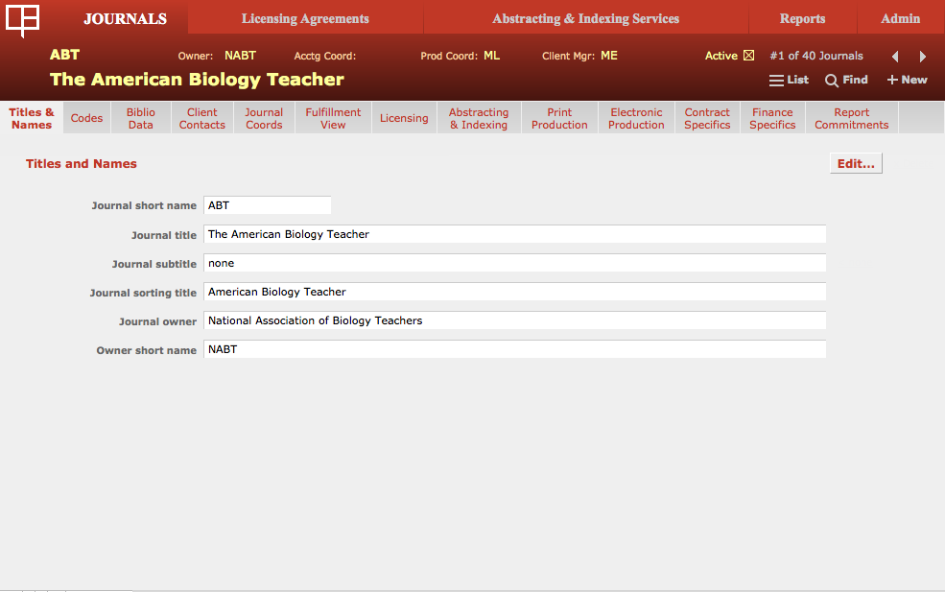Open the journals List view
945x592 pixels.
point(789,81)
